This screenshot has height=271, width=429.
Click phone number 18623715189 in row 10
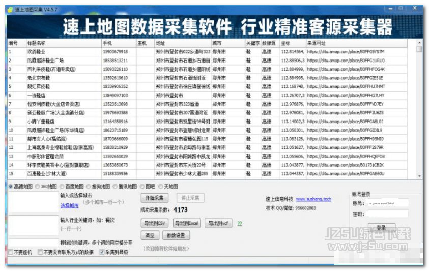click(x=115, y=130)
